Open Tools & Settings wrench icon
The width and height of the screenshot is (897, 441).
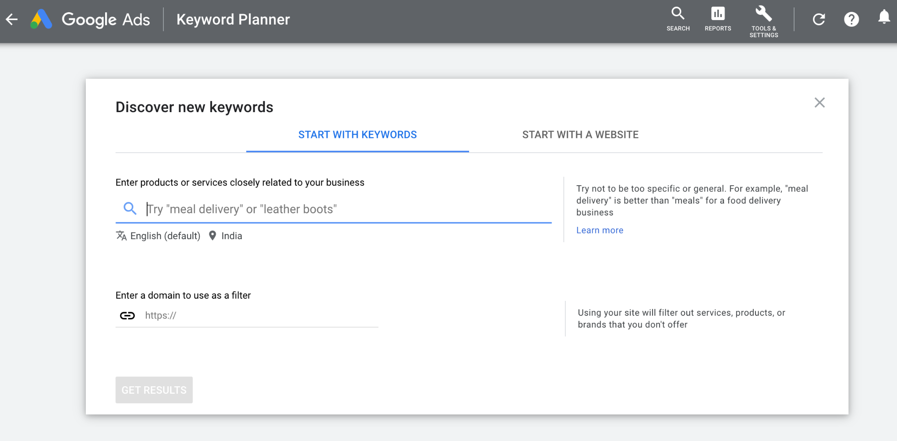coord(763,21)
